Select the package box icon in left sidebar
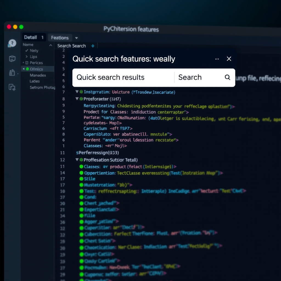Screen dimensions: 281x281 pyautogui.click(x=12, y=58)
